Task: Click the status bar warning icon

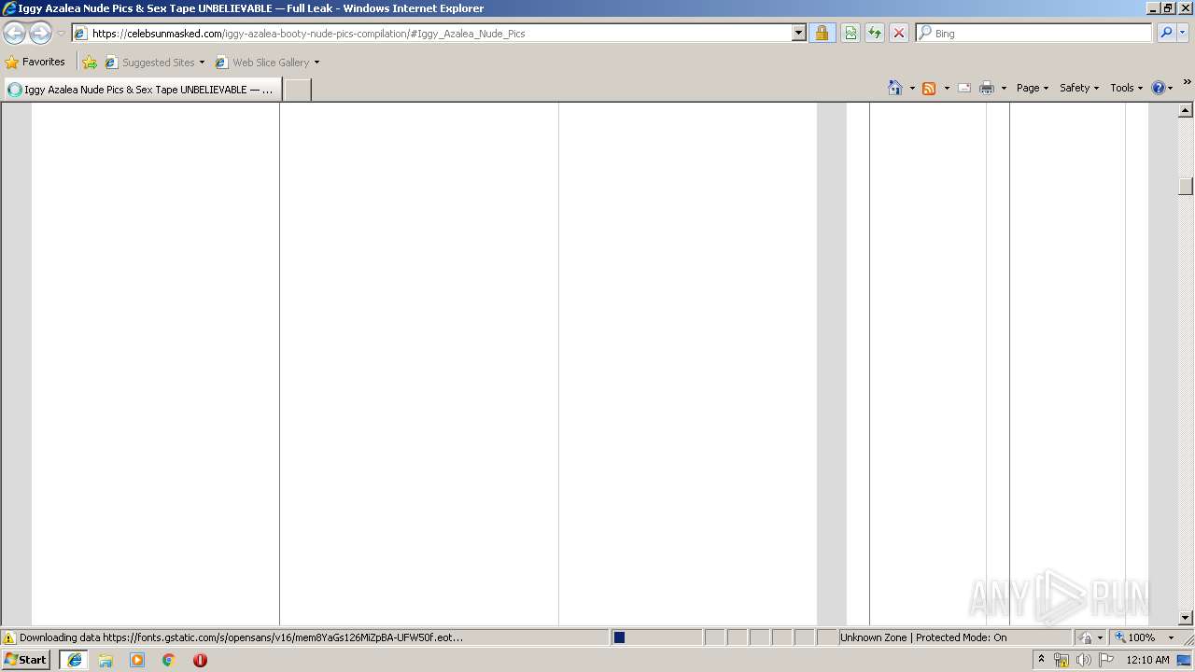Action: 9,637
